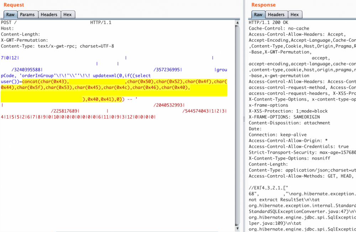The image size is (356, 232).
Task: Click the 'POST /' request line
Action: coord(9,22)
